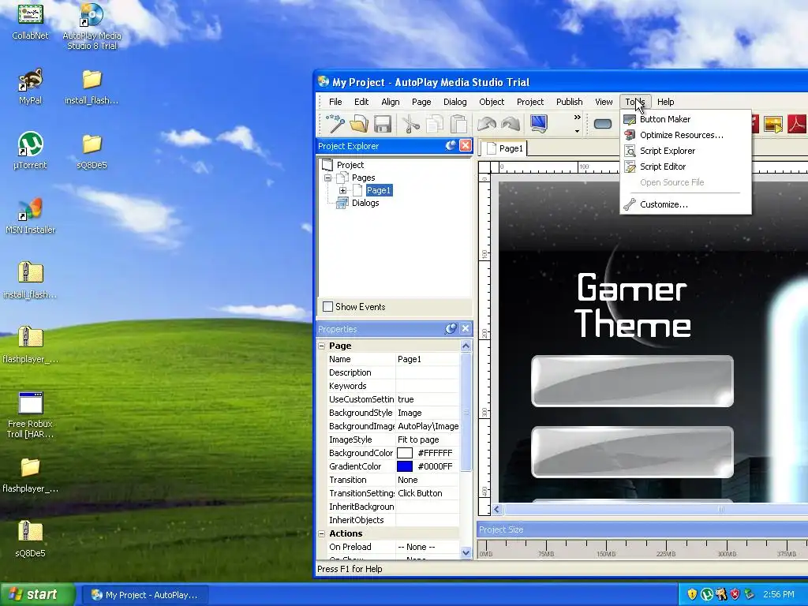Pin the Project Explorer panel
The image size is (808, 606).
[x=451, y=146]
